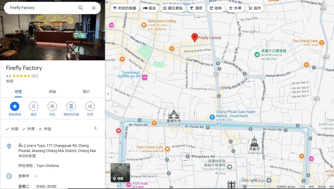Click the restaurant marker near Rattanakosin Rd

pos(306,65)
